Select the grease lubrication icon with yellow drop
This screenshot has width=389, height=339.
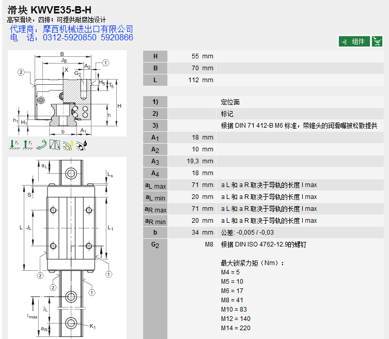68,146
